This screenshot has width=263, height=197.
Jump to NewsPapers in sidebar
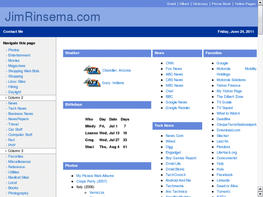[x=18, y=119]
